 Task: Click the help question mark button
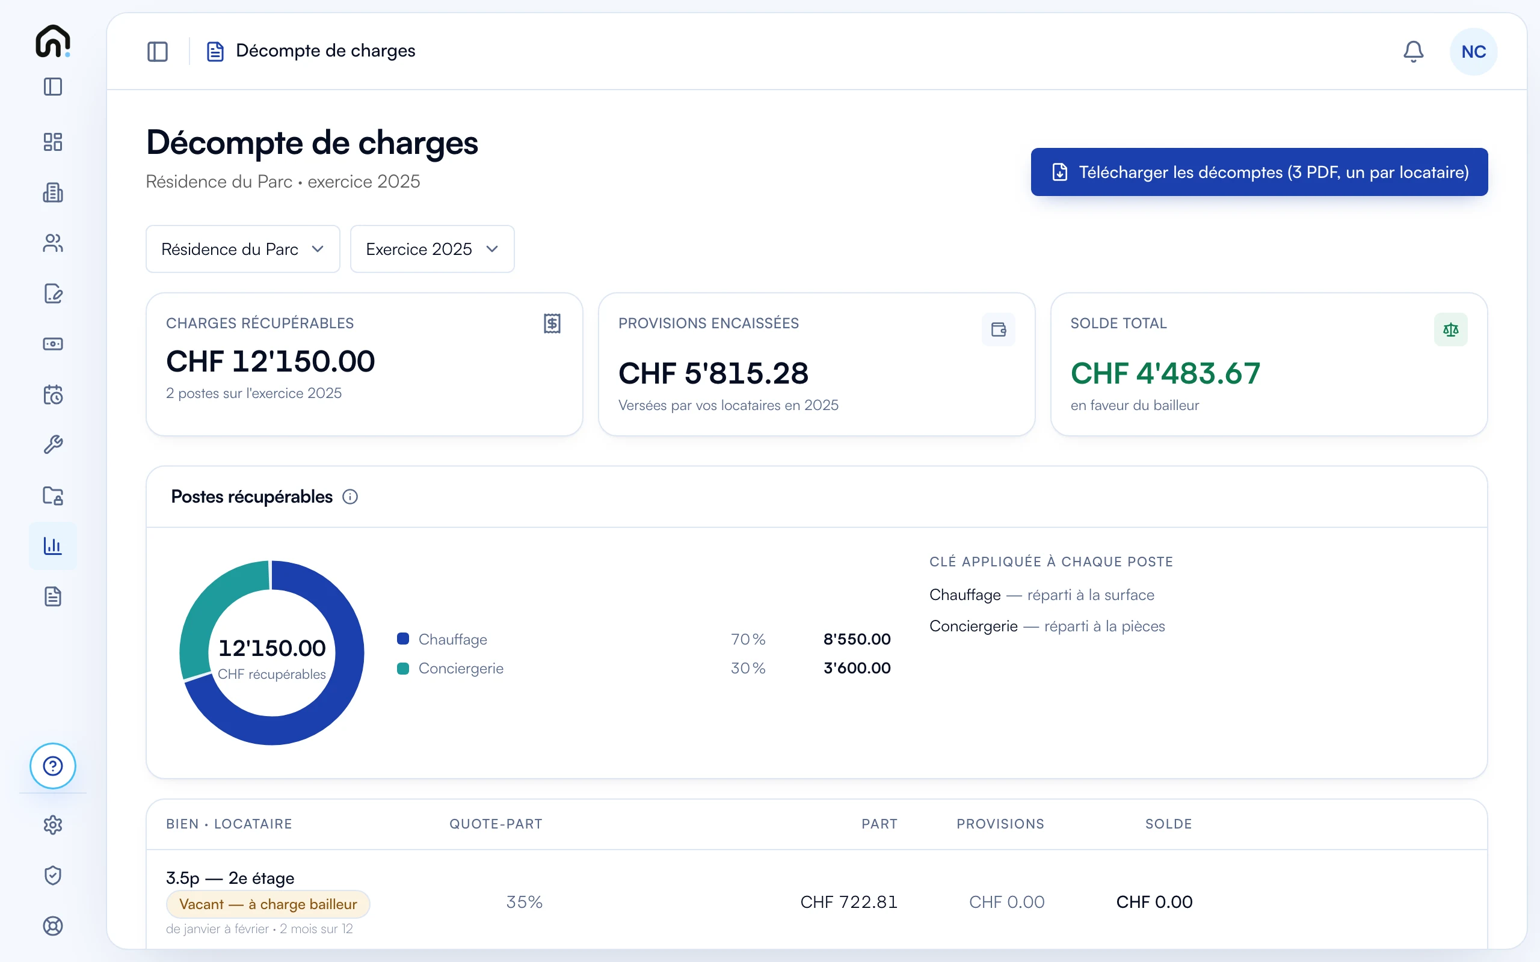coord(53,766)
